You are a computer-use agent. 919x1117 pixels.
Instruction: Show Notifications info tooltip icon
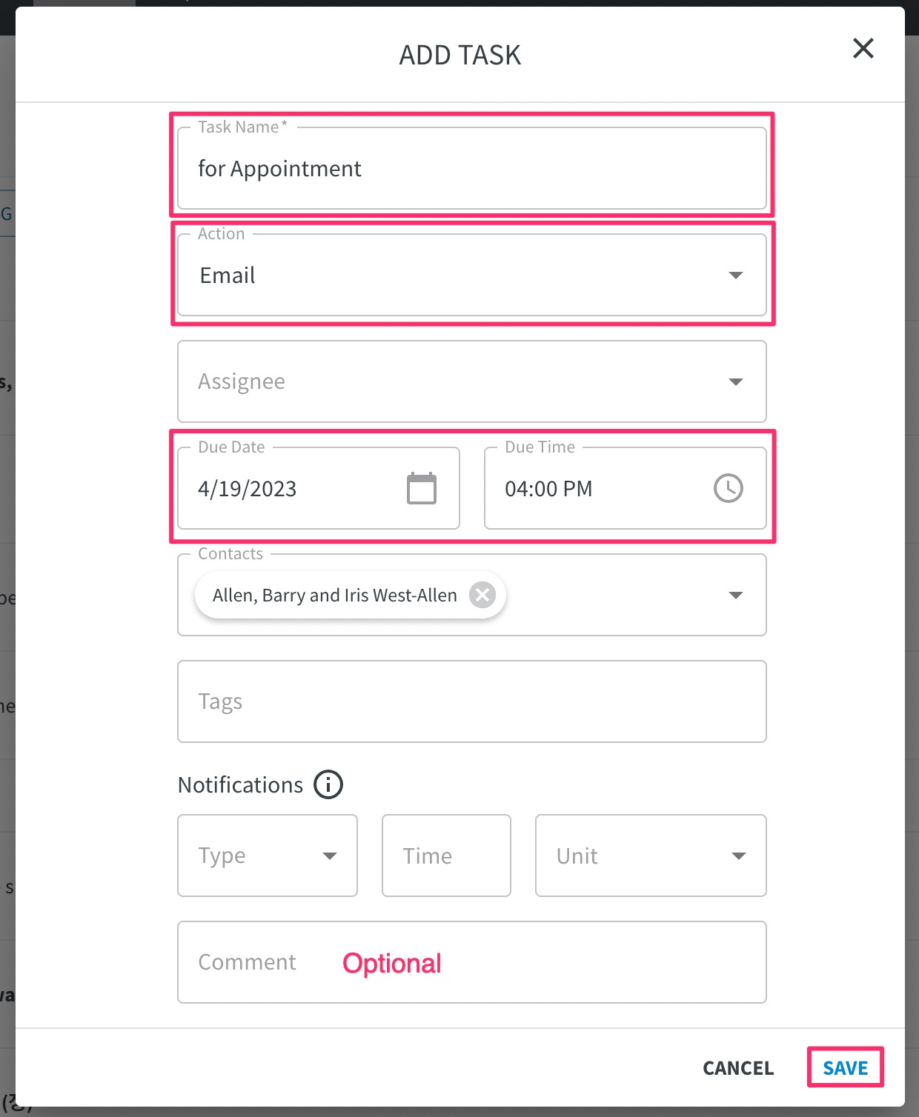(328, 784)
